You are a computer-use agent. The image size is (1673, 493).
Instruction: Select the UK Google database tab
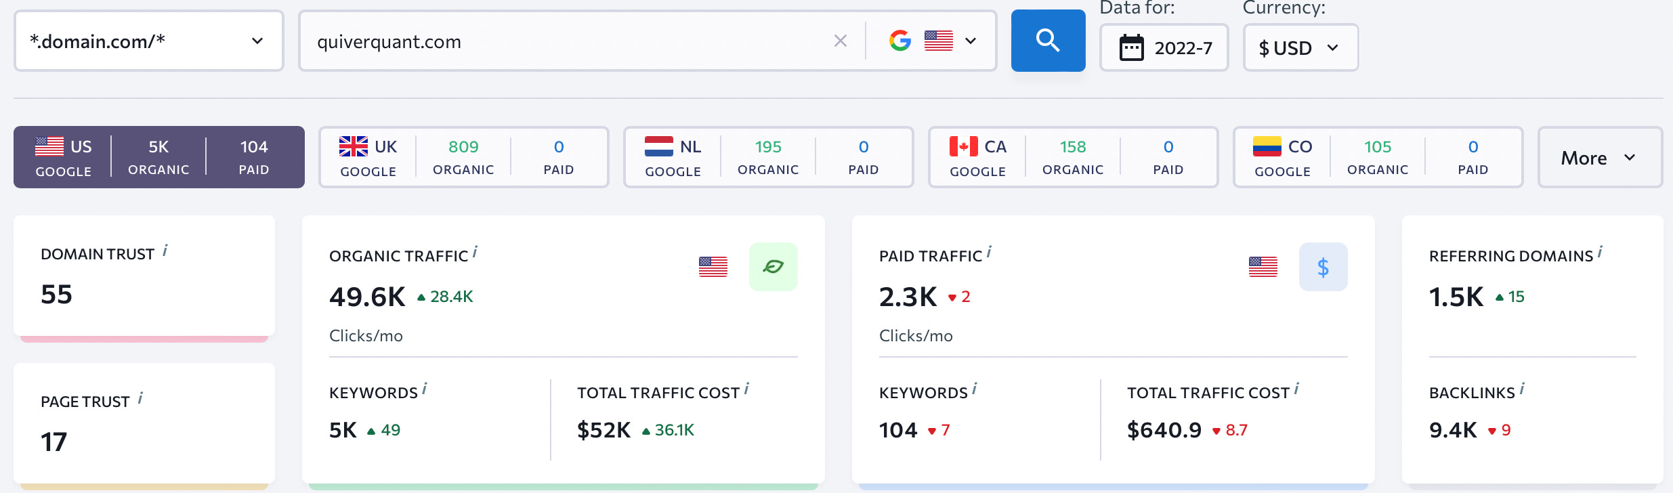click(463, 157)
